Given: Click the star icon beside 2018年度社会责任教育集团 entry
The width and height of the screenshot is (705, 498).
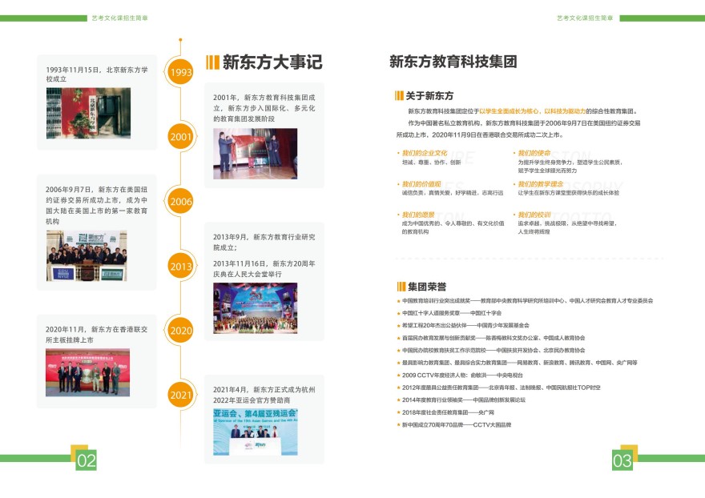Looking at the screenshot, I should (397, 412).
